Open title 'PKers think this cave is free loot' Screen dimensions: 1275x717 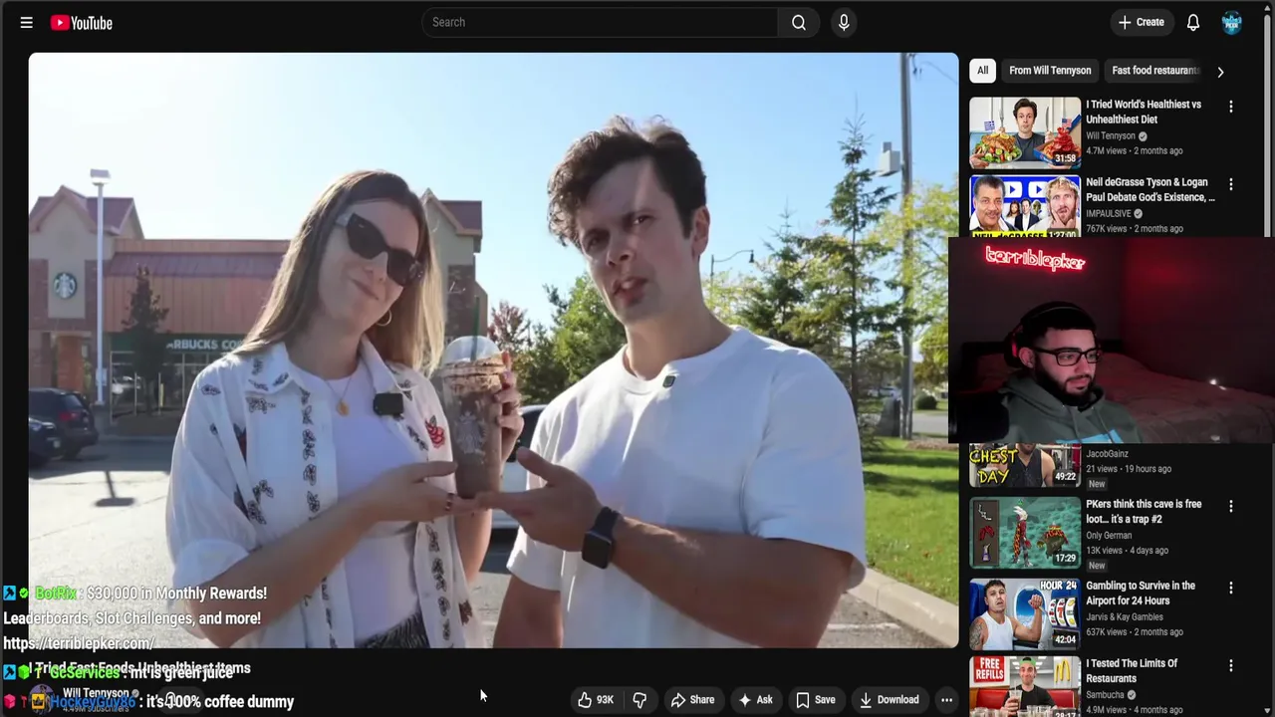1144,512
